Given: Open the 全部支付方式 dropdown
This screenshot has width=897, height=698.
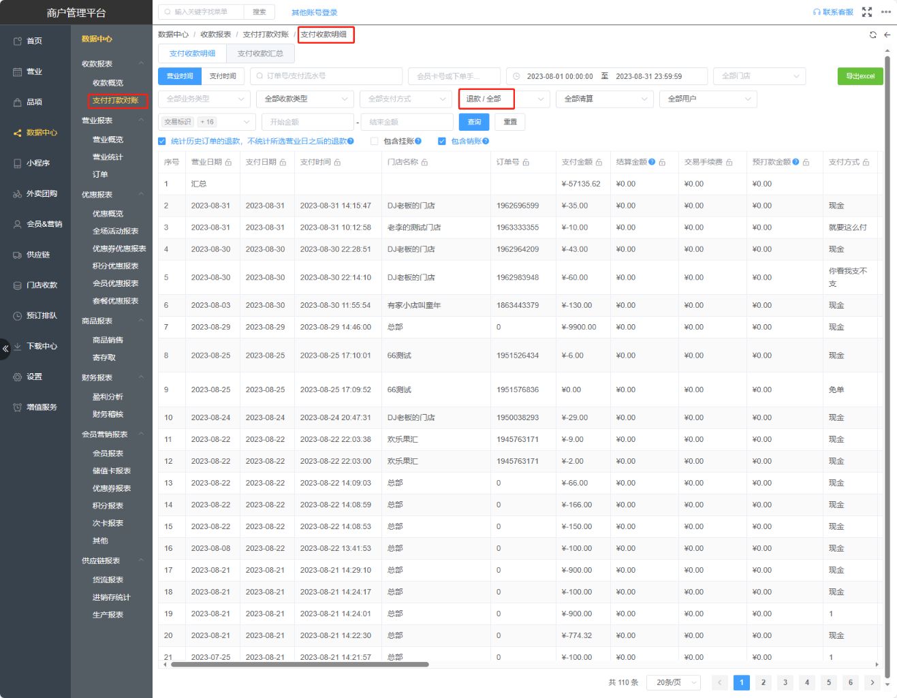Looking at the screenshot, I should 406,99.
